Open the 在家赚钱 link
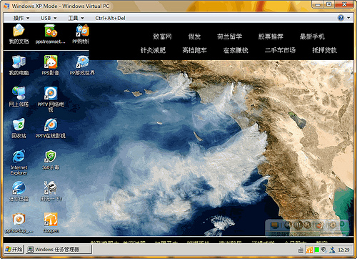 tap(236, 50)
